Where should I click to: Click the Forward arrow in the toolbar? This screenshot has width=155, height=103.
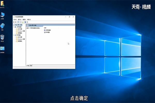point(16,22)
